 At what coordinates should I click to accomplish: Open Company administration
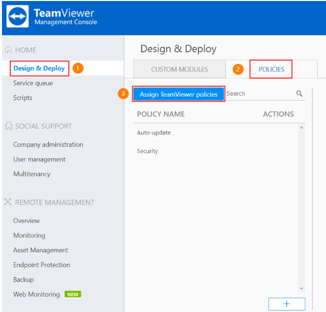[x=48, y=144]
